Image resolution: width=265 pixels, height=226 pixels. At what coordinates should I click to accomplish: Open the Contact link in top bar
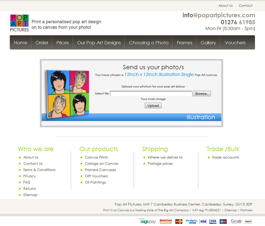[245, 5]
